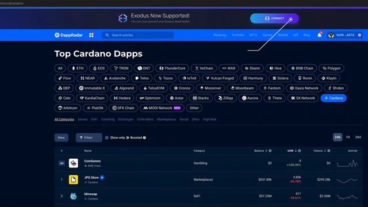
Task: Focus the Search articles field
Action: pyautogui.click(x=138, y=35)
